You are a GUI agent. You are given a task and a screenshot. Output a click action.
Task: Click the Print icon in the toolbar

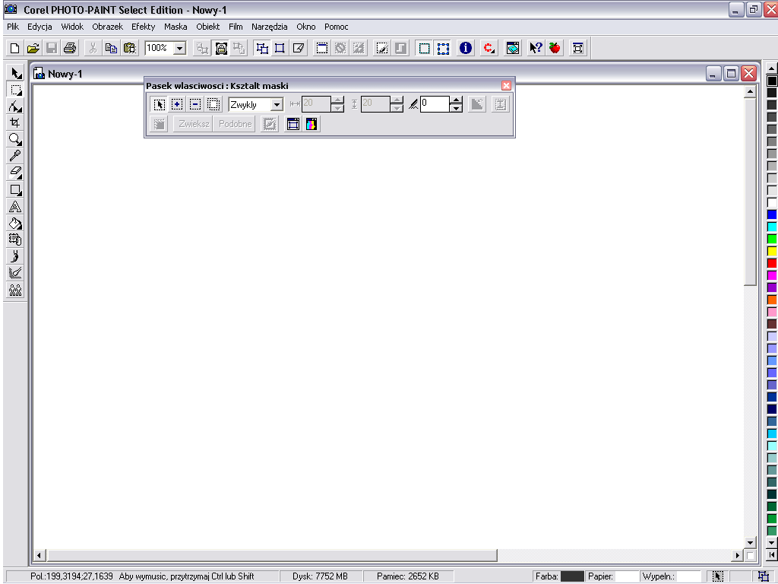[70, 48]
